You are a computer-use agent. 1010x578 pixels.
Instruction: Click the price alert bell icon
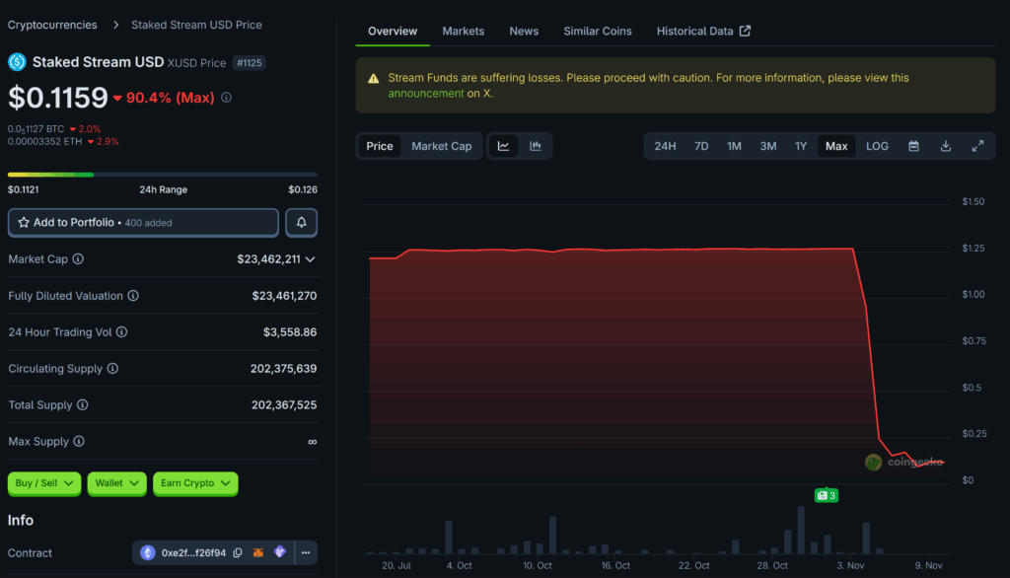301,223
